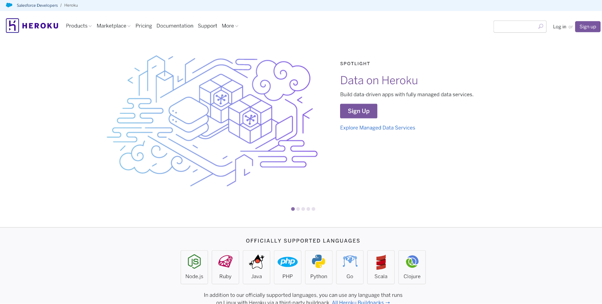The image size is (602, 304).
Task: Click the SPOTLIGHT label text
Action: coord(355,64)
